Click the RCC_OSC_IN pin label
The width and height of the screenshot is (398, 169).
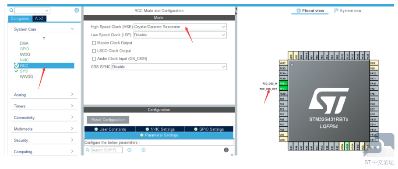pos(270,83)
